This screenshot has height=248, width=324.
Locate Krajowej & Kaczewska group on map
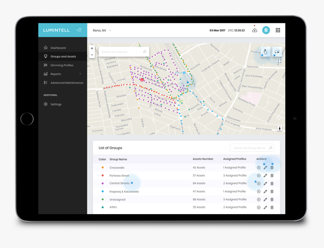click(259, 191)
